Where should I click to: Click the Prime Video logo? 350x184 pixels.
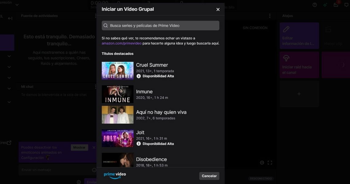115,175
